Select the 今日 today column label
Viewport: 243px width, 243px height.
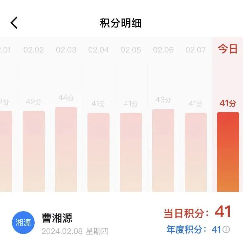tap(227, 49)
